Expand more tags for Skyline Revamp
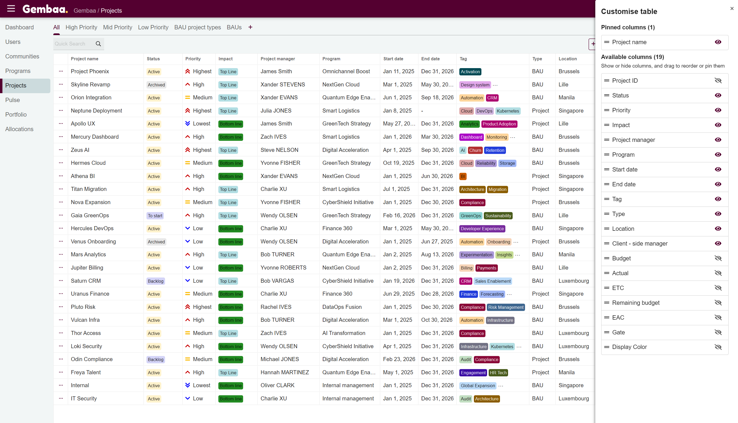The height and width of the screenshot is (423, 738). tap(495, 85)
